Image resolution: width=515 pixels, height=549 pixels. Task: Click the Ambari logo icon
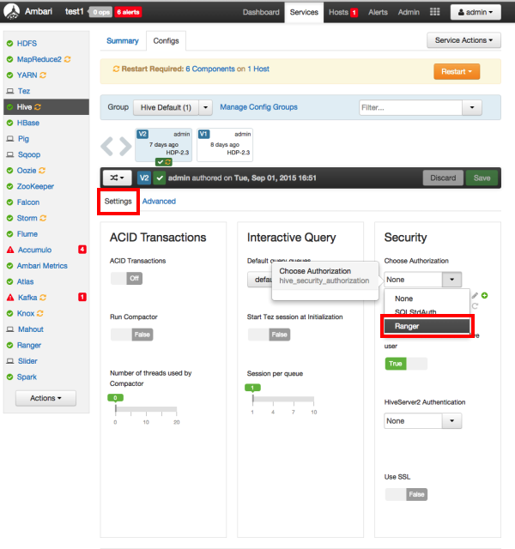[x=11, y=11]
